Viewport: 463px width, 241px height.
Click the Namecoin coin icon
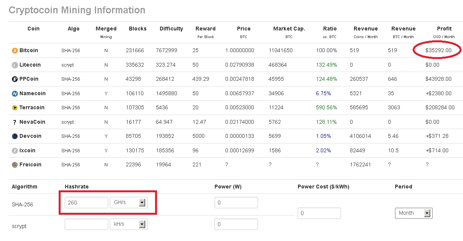tap(15, 93)
